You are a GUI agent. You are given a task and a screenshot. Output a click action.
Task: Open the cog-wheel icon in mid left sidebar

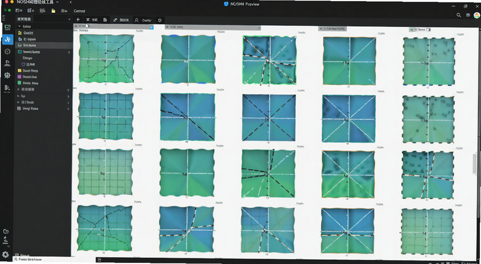pos(7,76)
